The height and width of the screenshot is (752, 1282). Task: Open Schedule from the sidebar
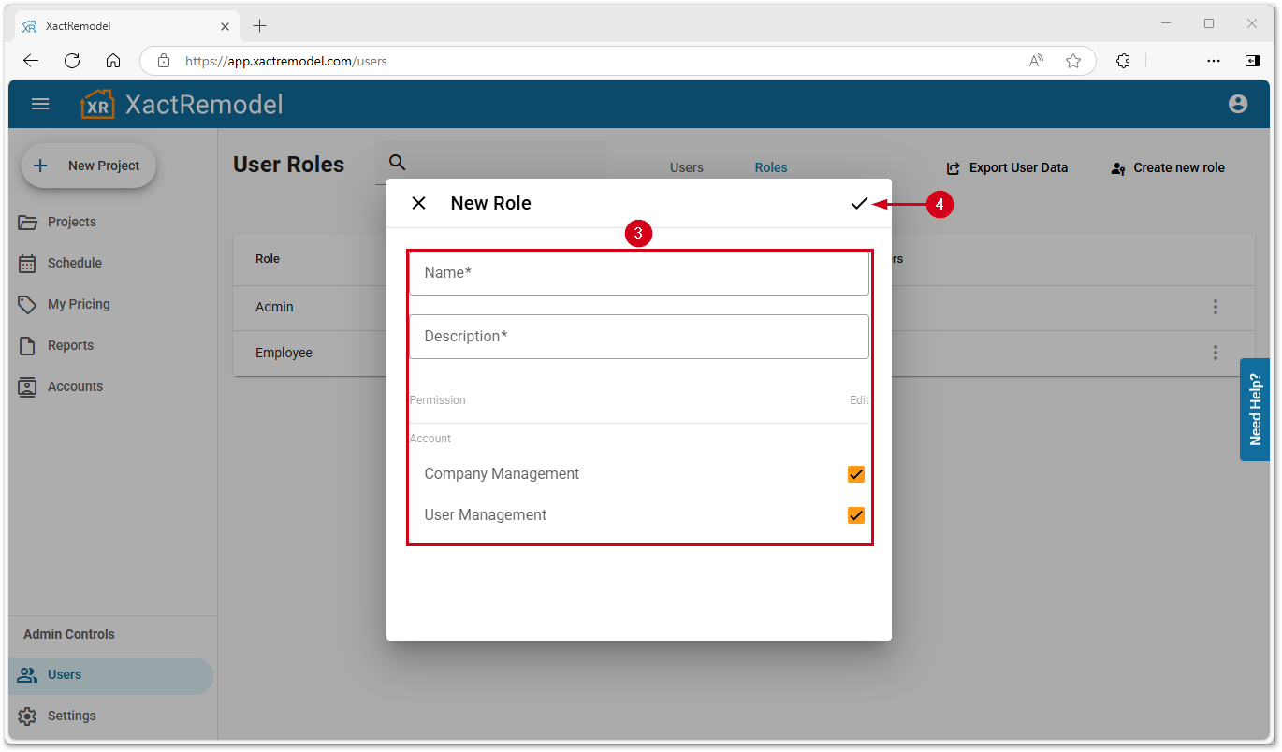[x=74, y=263]
